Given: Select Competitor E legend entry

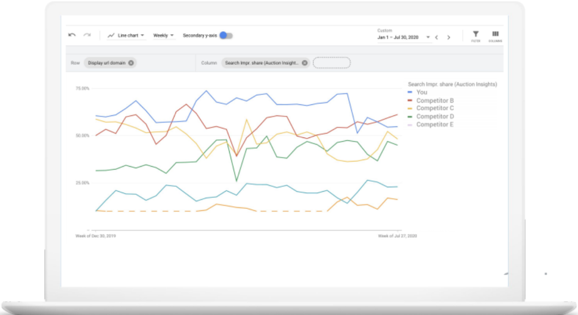Looking at the screenshot, I should (434, 125).
